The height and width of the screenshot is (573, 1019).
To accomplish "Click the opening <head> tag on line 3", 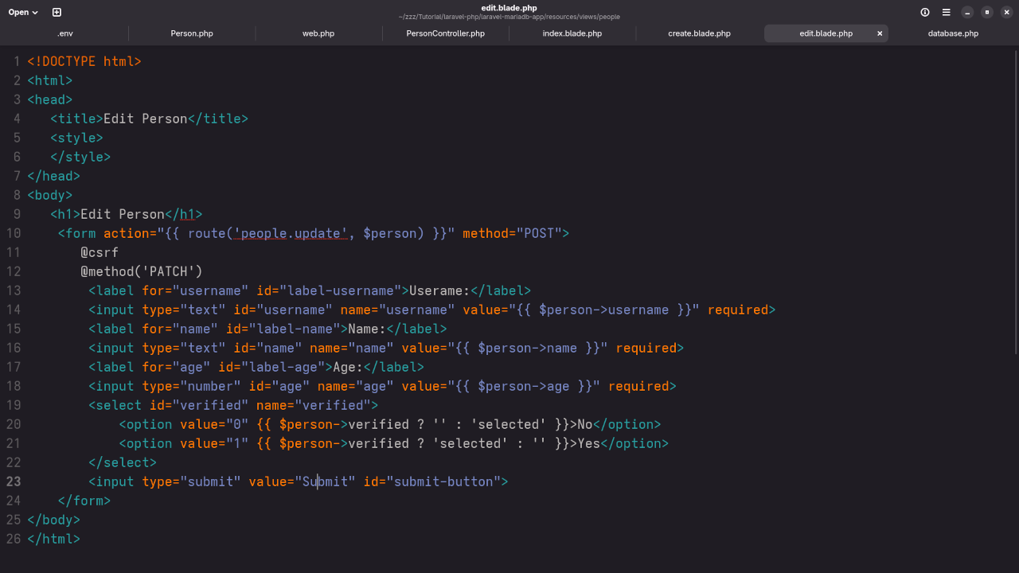I will (x=49, y=99).
